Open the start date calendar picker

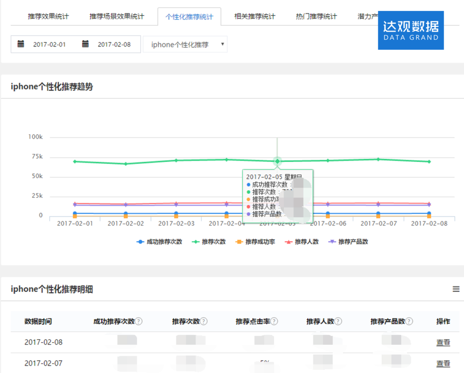coord(21,44)
